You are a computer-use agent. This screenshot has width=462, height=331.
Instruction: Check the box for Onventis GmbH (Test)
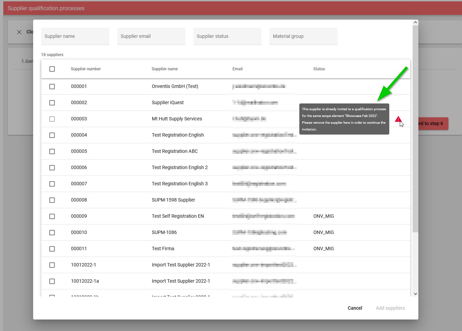[x=52, y=87]
